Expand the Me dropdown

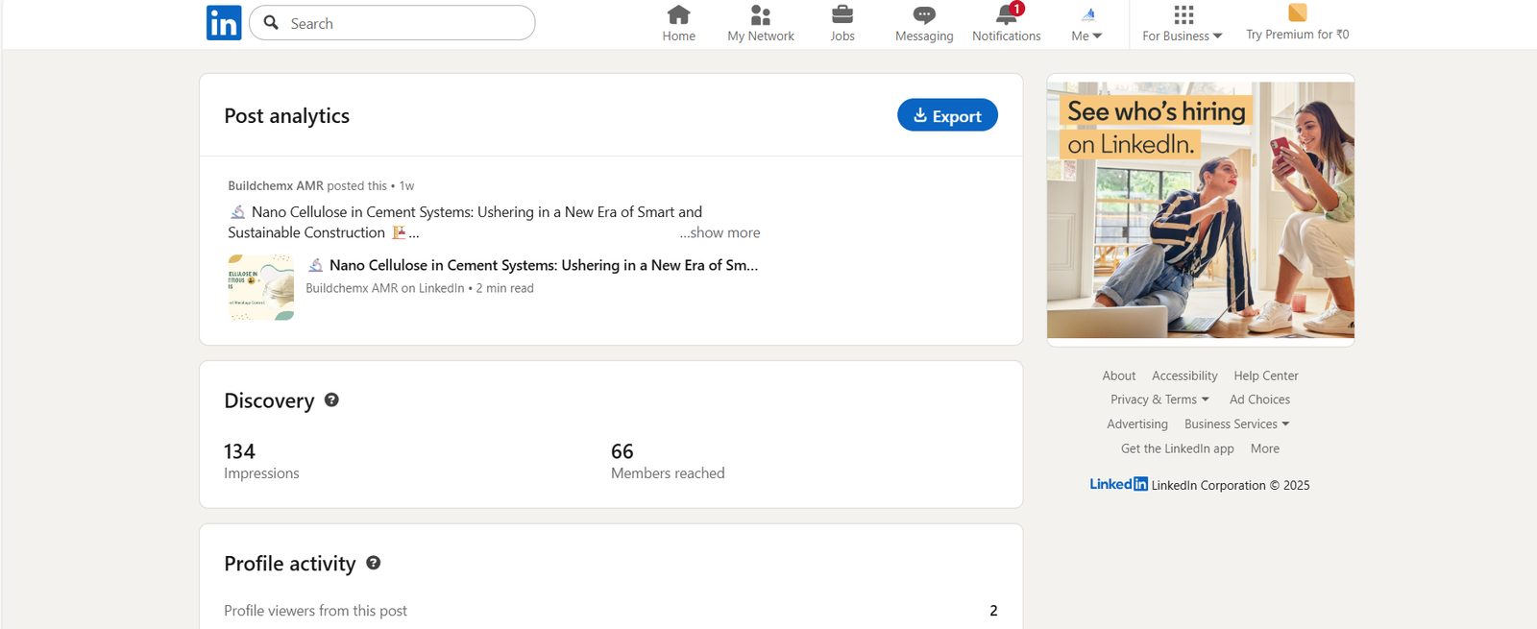(1087, 36)
